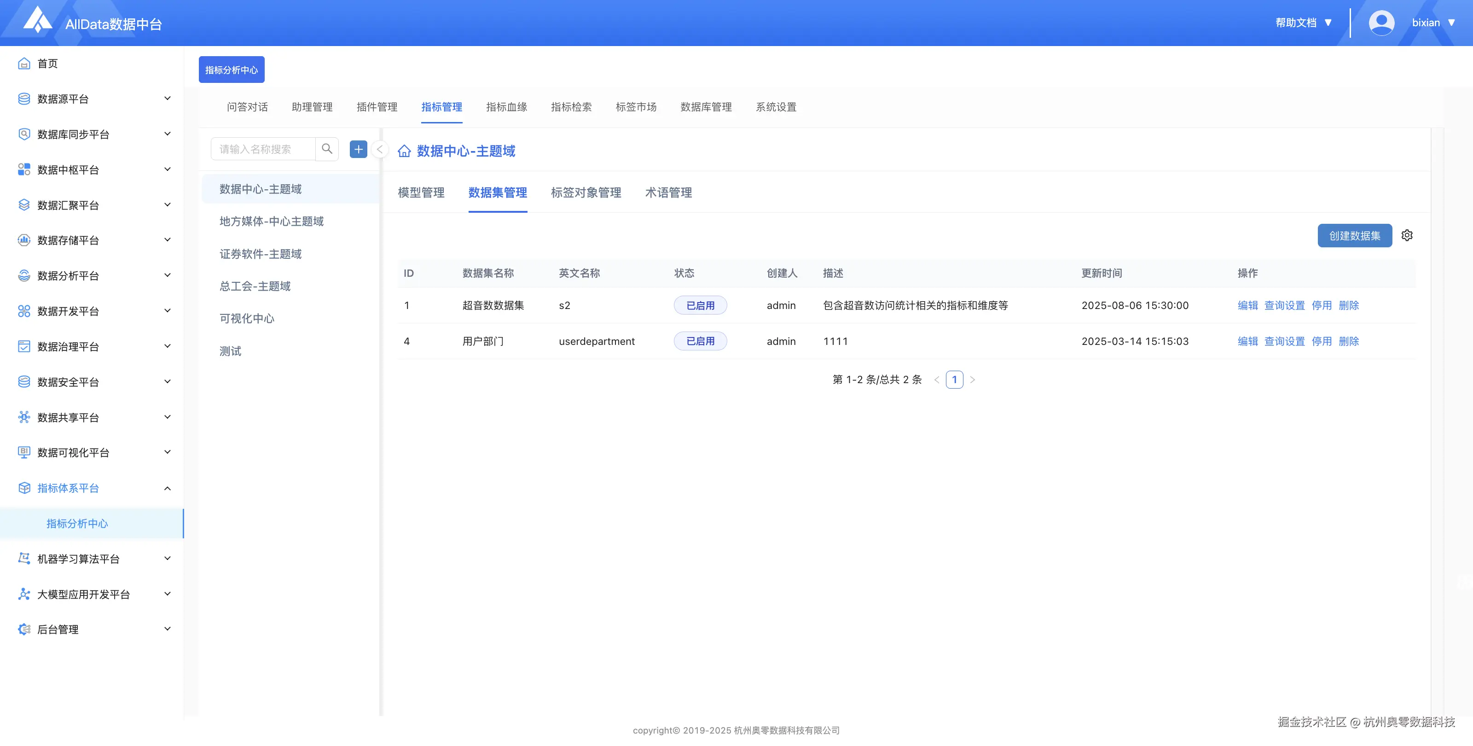Switch to the 模型管理 tab

(x=421, y=193)
